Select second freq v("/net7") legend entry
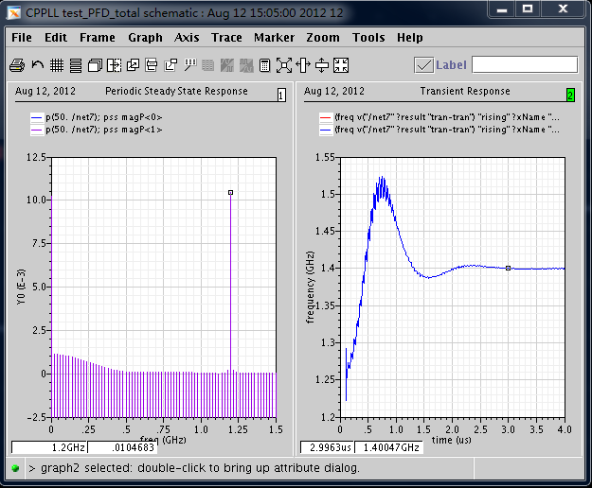The height and width of the screenshot is (488, 592). pos(447,130)
